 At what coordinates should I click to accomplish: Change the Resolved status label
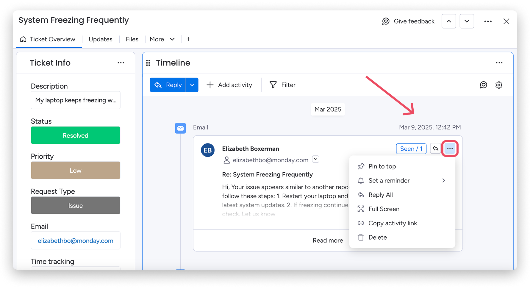(76, 135)
